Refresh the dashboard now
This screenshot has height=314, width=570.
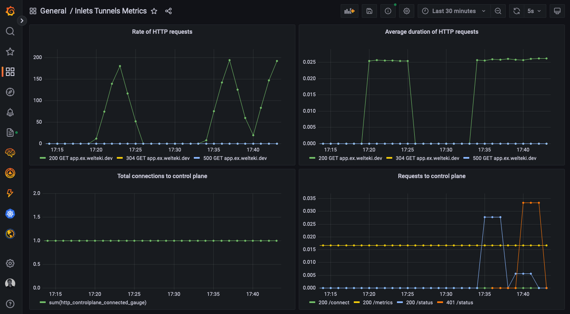tap(516, 11)
